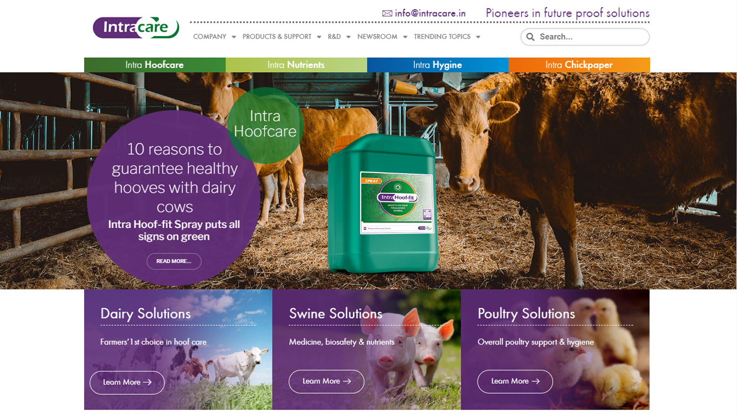Open the orange Intra Chickpaper tab
The width and height of the screenshot is (737, 414).
point(579,65)
